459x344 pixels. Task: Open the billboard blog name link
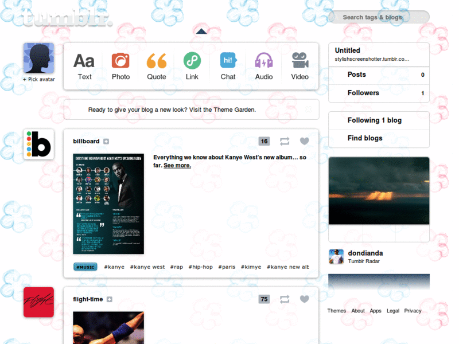tap(86, 141)
